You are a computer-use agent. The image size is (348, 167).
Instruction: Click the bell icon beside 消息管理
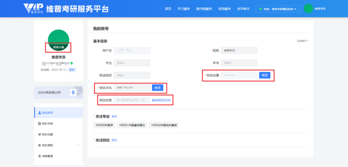pyautogui.click(x=40, y=156)
